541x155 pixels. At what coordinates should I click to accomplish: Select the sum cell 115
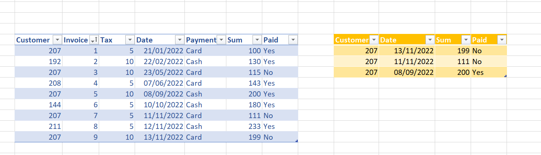click(244, 72)
